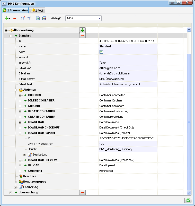The width and height of the screenshot is (195, 206).
Task: Click the Standard ID value 469B550A-99F0-4472-9C90-F86CC8032814
Action: [x=127, y=41]
